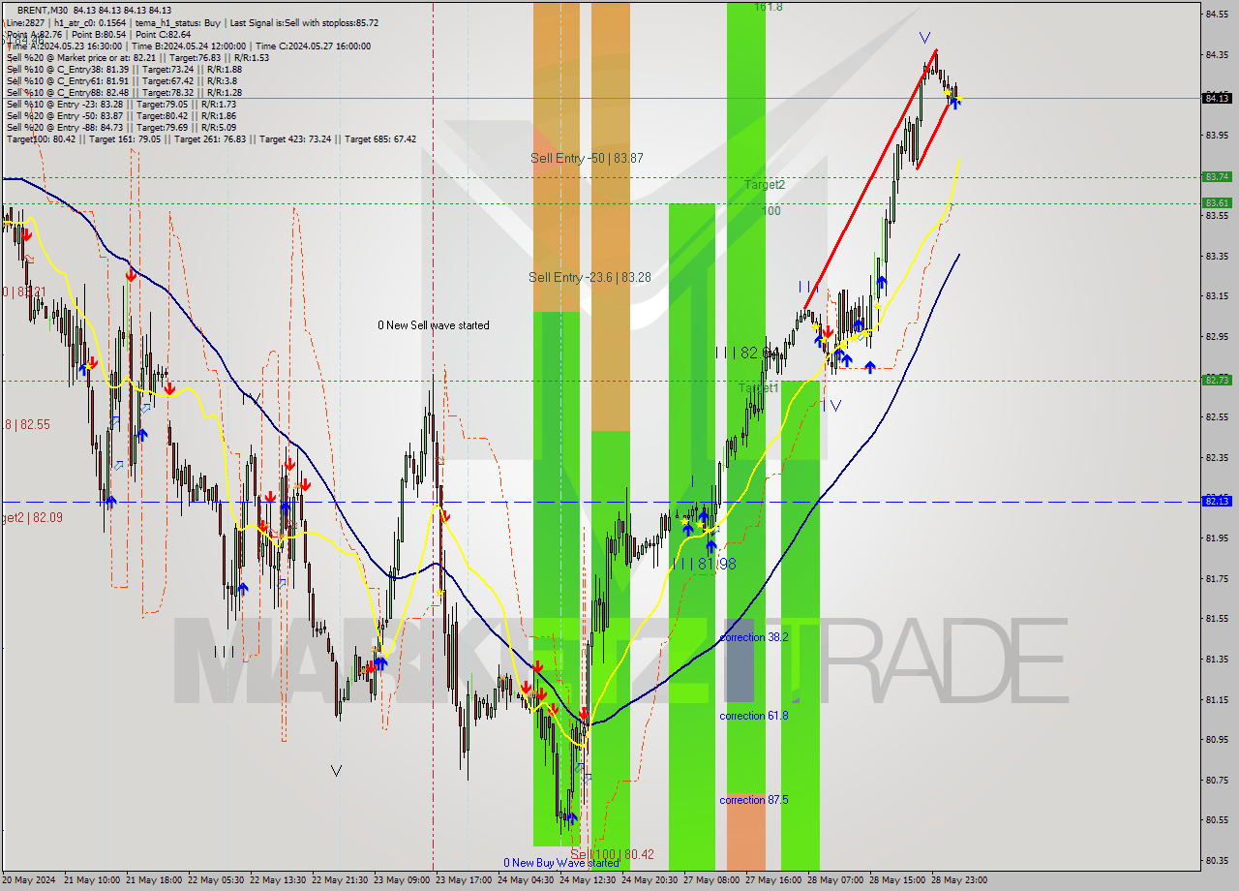Click the '27 May 16:00' time axis label
The image size is (1239, 891).
775,880
